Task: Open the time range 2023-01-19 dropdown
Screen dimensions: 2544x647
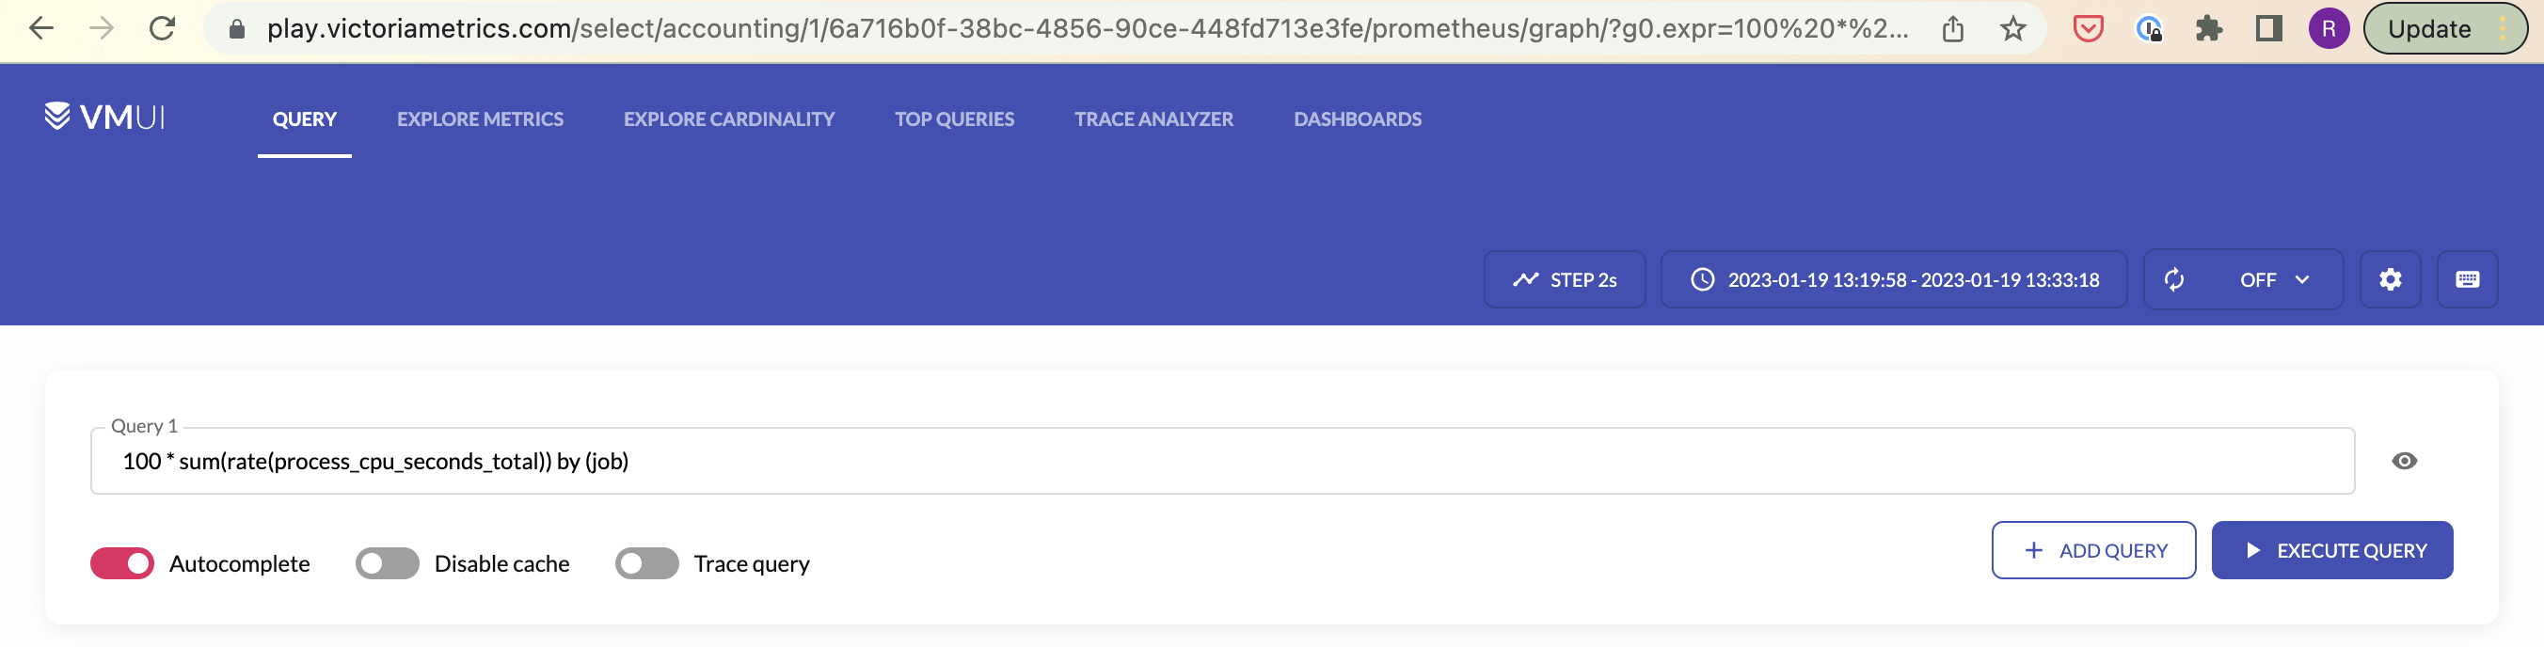Action: click(1893, 279)
